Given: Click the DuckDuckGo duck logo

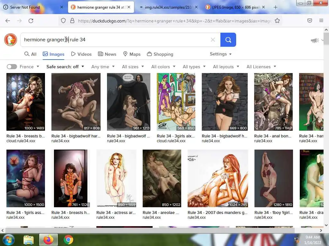Looking at the screenshot, I should pos(11,39).
